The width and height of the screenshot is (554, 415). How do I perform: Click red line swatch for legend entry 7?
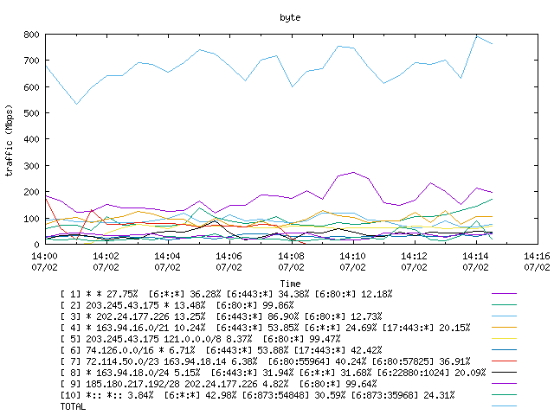pos(504,361)
